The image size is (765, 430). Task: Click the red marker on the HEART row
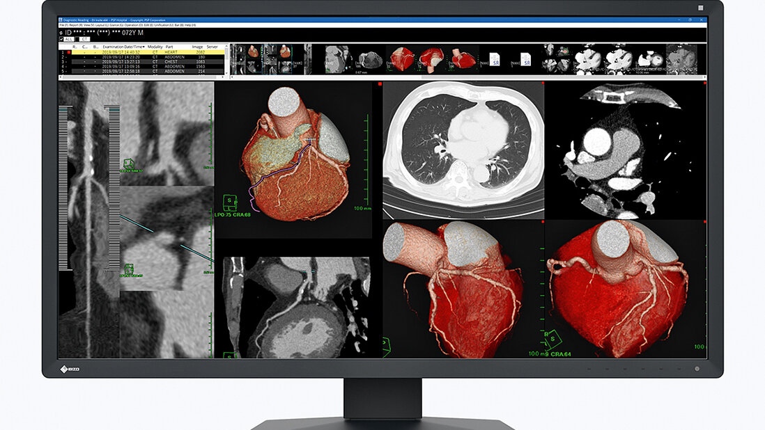(x=69, y=52)
